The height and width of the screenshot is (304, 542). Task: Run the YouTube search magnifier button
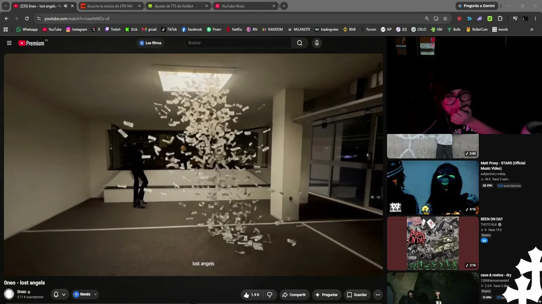pos(300,43)
